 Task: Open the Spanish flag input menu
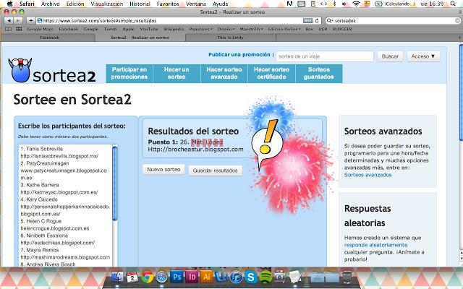pyautogui.click(x=367, y=4)
